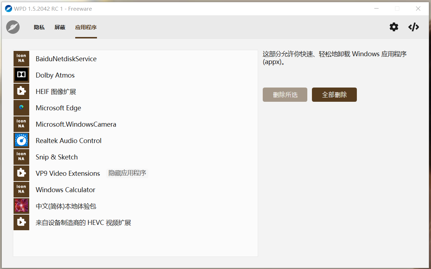Select the Dolby Atmos app name
The height and width of the screenshot is (269, 431).
click(x=55, y=75)
